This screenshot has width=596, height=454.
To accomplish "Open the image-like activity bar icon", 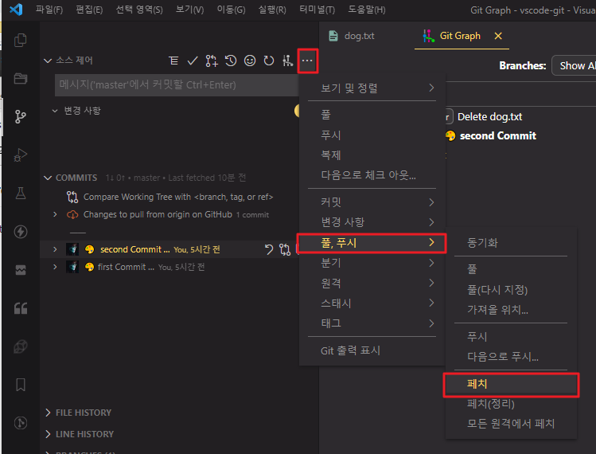I will pyautogui.click(x=21, y=270).
